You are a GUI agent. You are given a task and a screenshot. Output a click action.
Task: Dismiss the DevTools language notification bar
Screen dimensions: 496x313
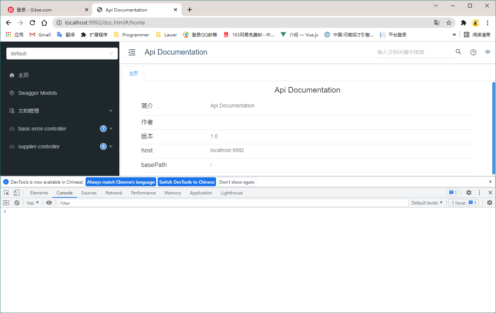[490, 182]
